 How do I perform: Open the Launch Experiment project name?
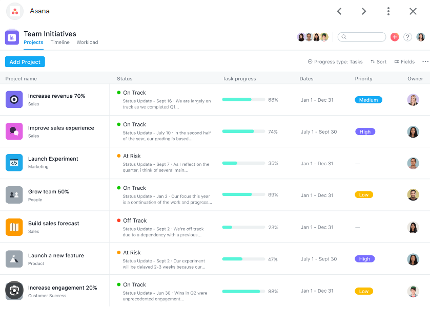[x=53, y=159]
